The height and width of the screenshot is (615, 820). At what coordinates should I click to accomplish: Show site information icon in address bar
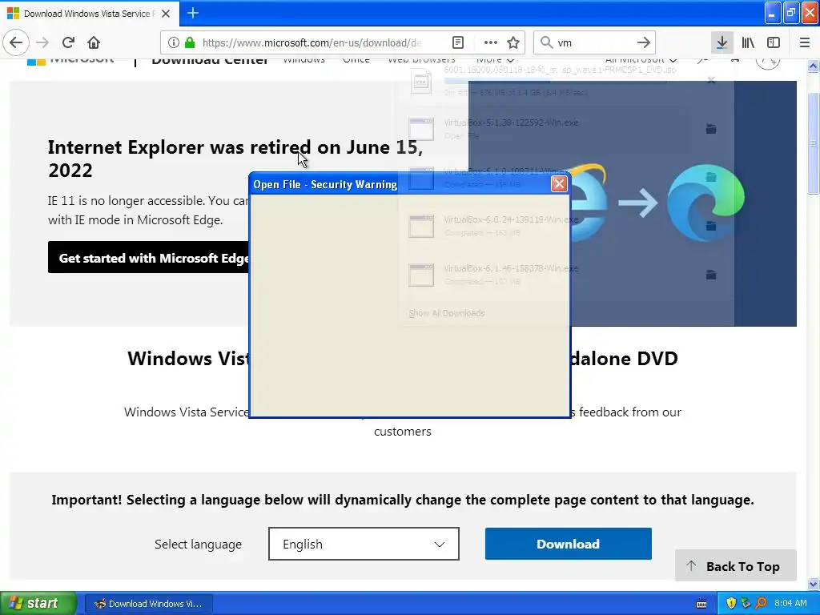point(174,42)
